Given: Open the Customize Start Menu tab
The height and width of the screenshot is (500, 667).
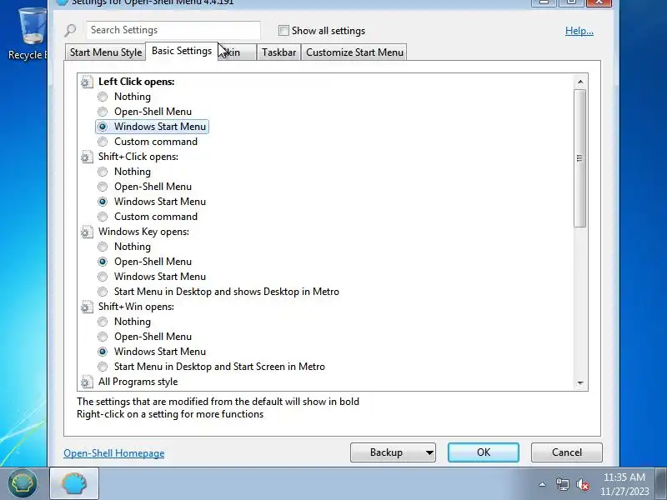Looking at the screenshot, I should (x=354, y=52).
